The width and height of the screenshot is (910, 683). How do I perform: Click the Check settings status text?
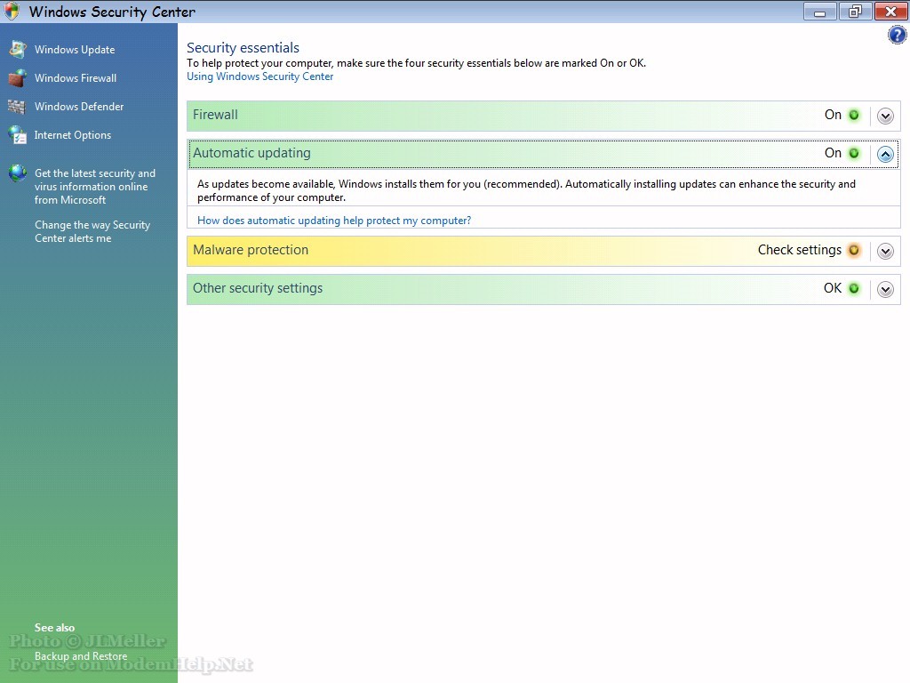tap(799, 250)
